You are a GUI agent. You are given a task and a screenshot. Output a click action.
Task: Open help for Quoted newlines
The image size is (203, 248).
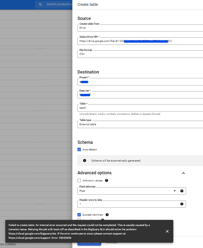click(x=107, y=215)
